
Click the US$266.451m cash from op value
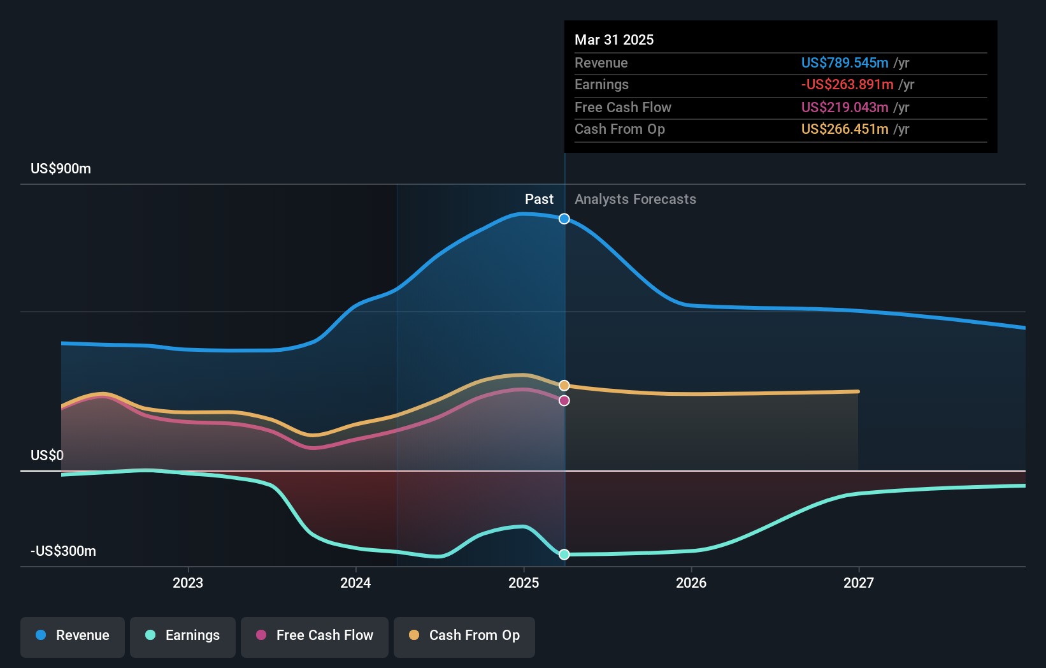(x=845, y=129)
